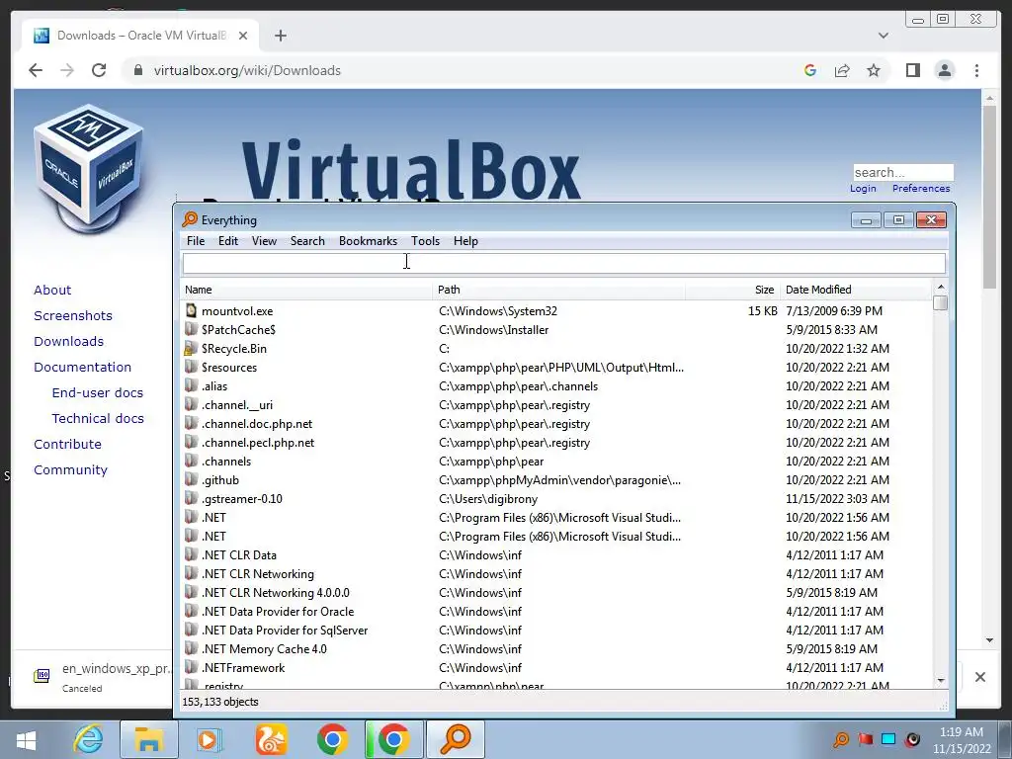
Task: Open the Tools menu in Everything
Action: click(x=425, y=241)
